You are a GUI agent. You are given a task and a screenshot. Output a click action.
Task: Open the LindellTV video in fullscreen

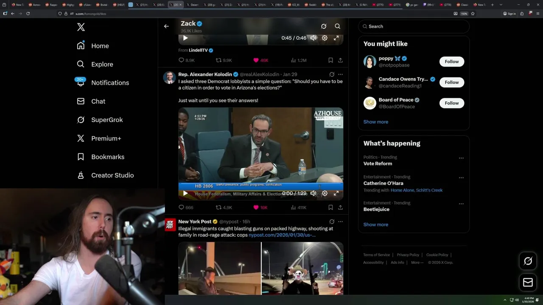click(336, 38)
